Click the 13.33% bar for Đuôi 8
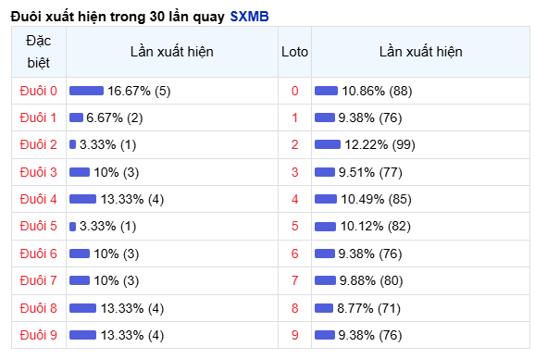The width and height of the screenshot is (535, 359). [83, 308]
